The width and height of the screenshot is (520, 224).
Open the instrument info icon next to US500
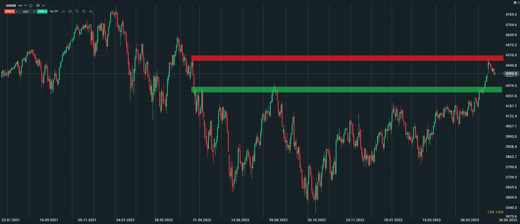coord(30,6)
